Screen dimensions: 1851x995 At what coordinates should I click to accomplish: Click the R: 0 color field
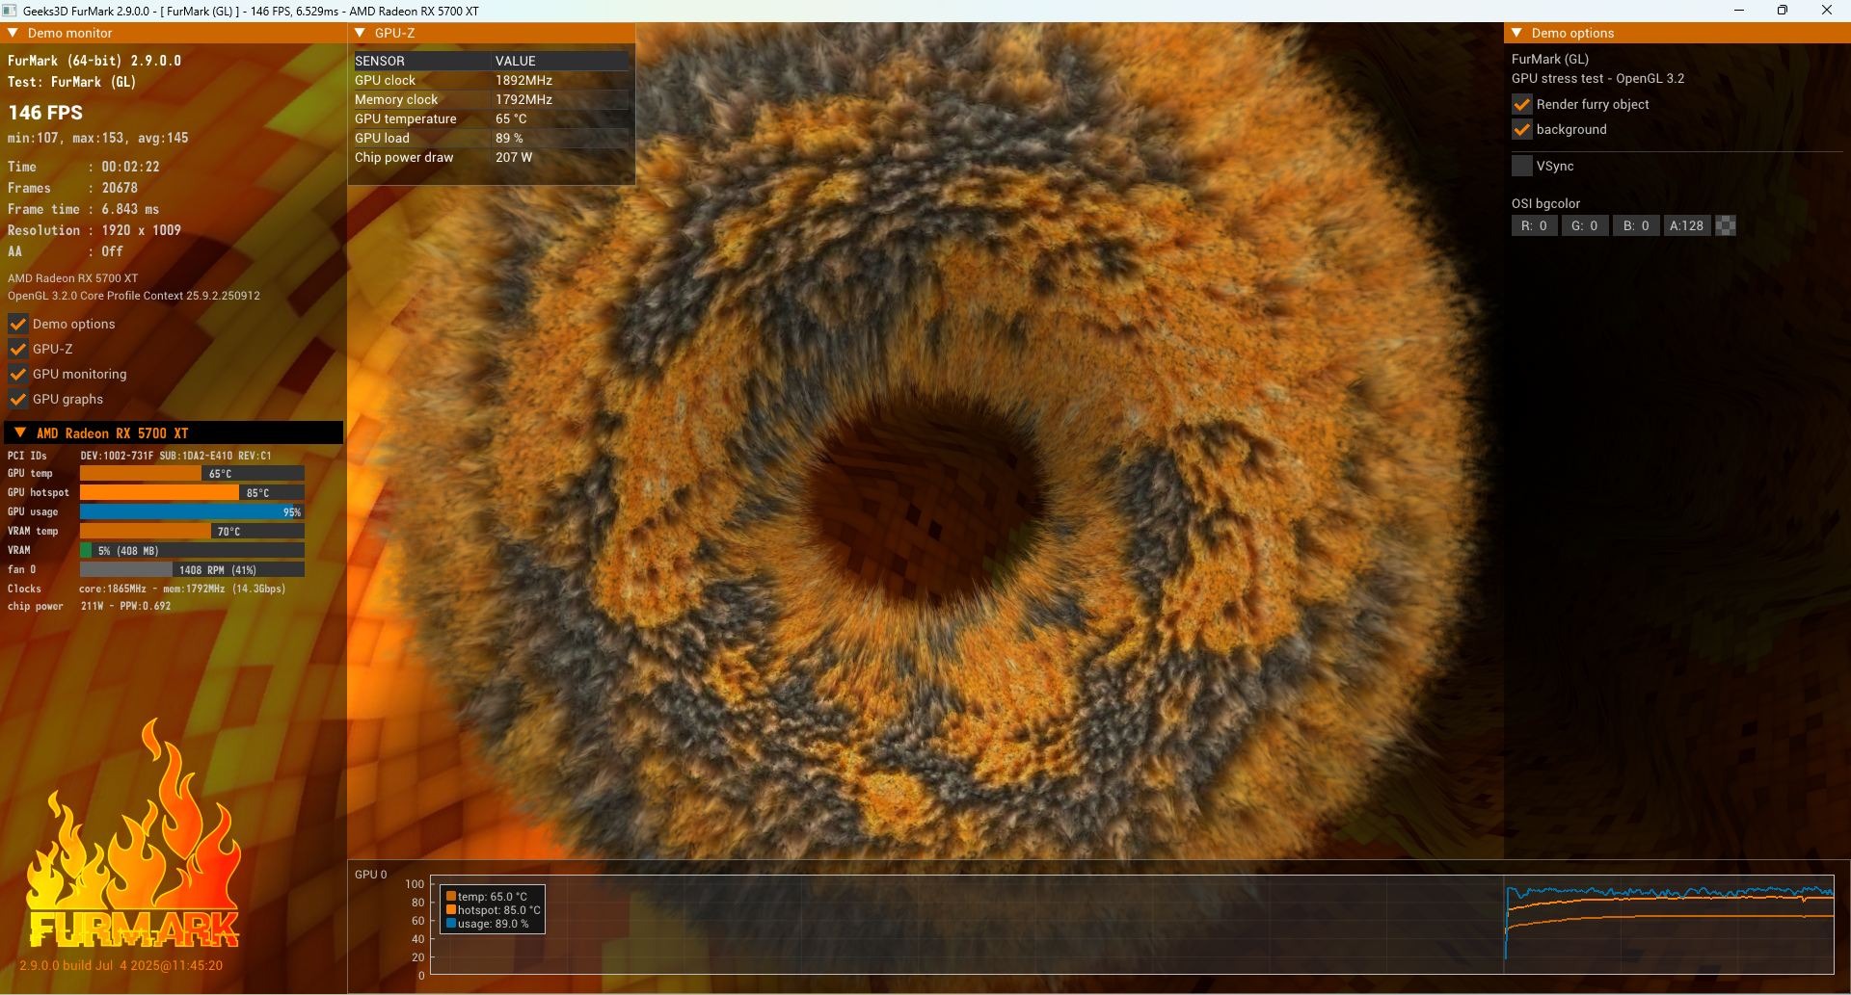click(x=1534, y=225)
